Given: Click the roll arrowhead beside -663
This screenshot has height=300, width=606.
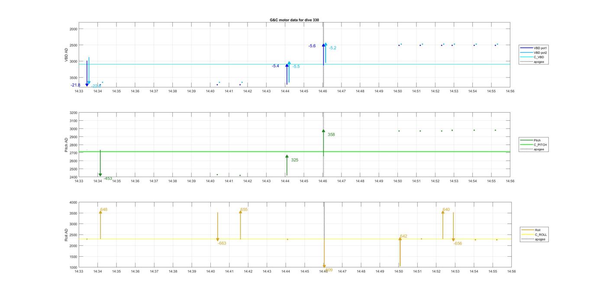Looking at the screenshot, I should (x=218, y=239).
